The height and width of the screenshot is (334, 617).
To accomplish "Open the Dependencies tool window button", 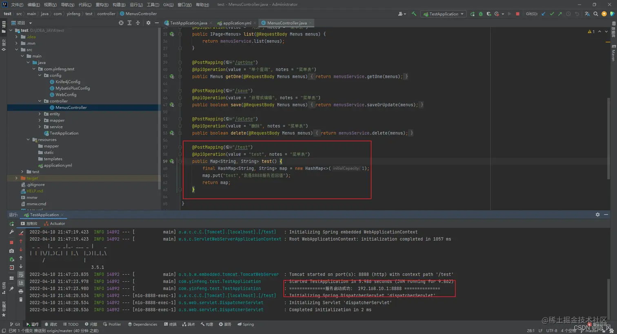I will click(142, 324).
